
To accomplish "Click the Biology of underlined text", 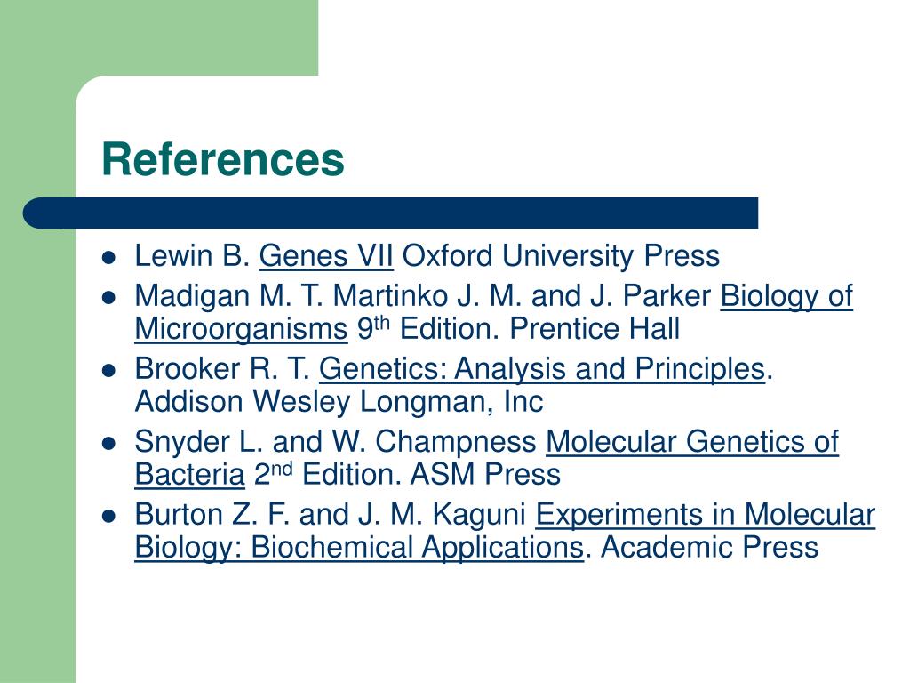I will point(786,297).
